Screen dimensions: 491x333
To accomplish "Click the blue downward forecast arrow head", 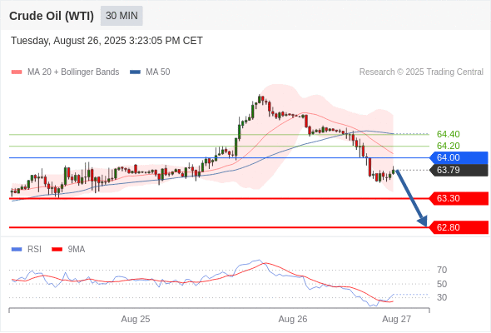I will (423, 221).
